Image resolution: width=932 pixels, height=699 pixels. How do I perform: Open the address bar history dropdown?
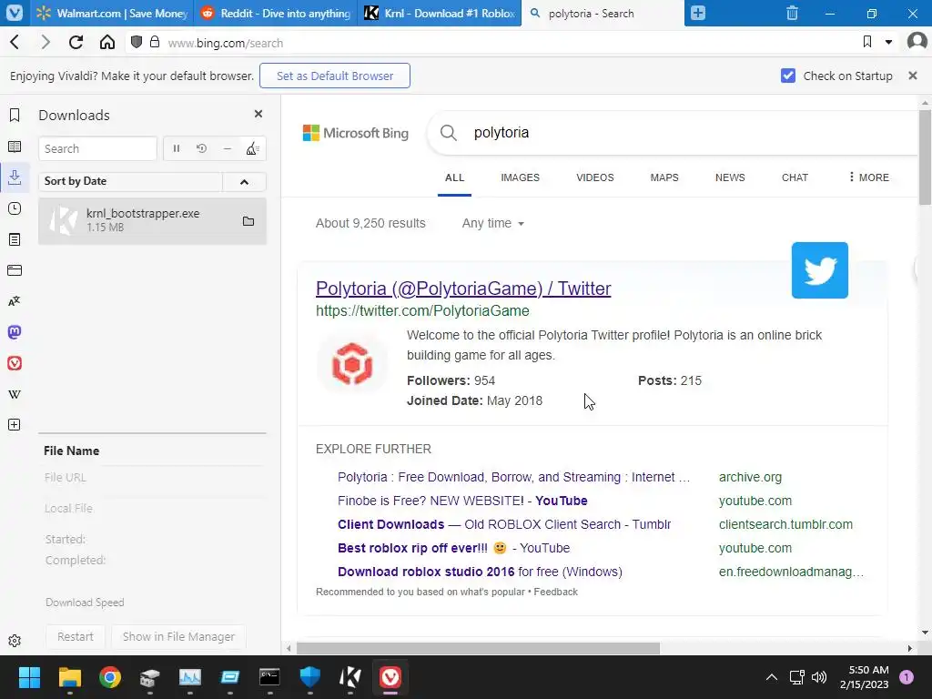888,42
